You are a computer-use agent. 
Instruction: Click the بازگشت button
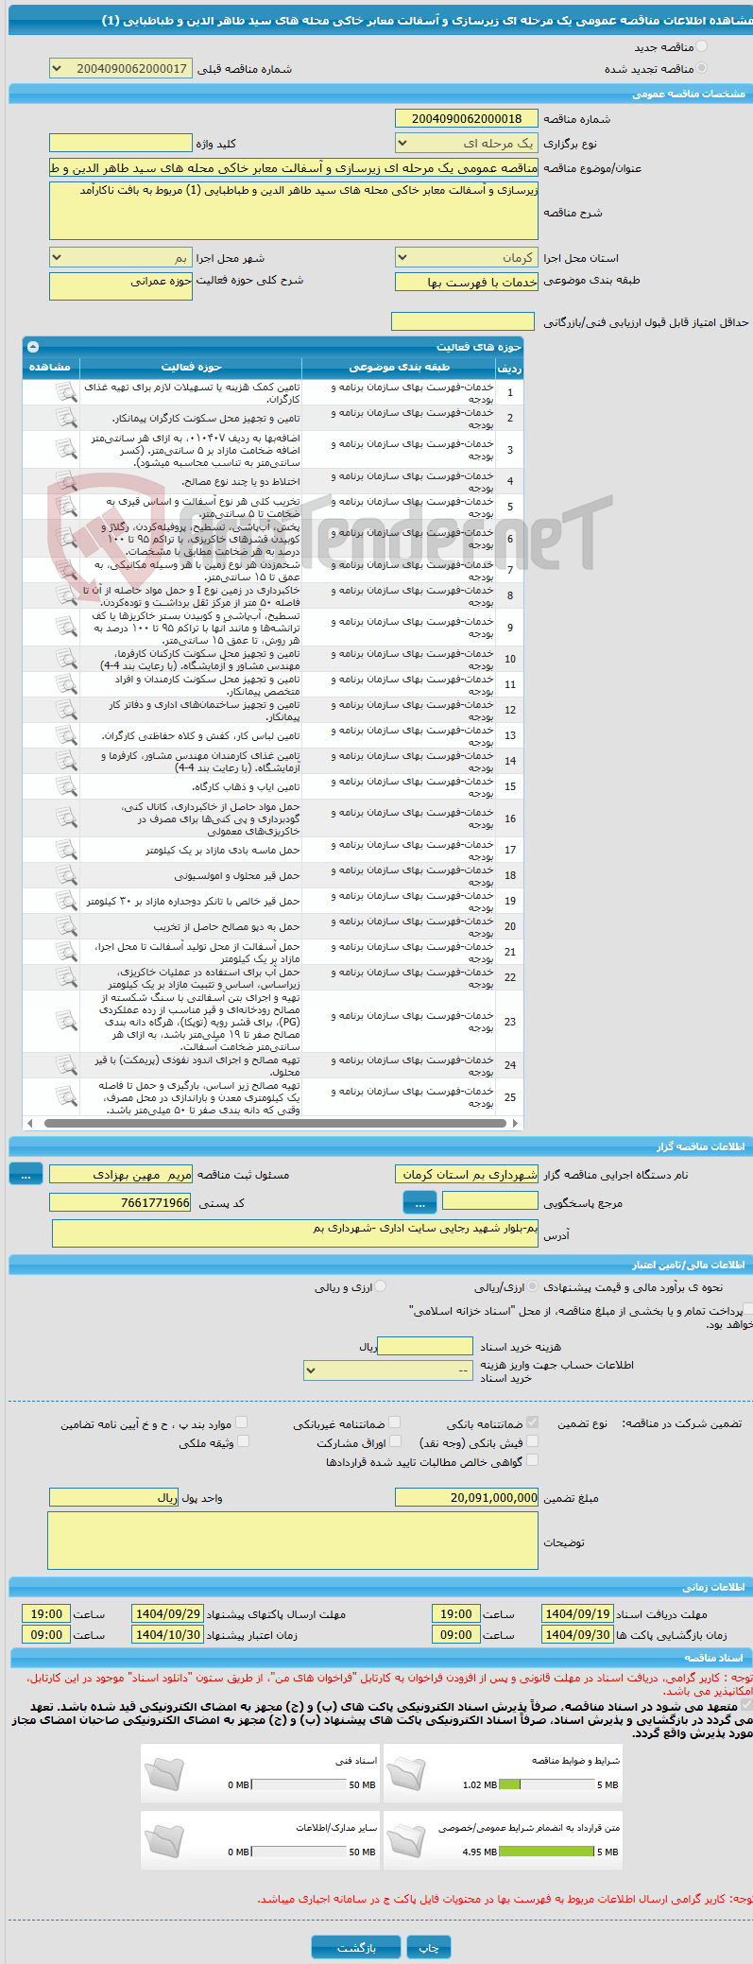(x=356, y=1948)
